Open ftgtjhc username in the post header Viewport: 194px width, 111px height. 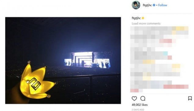tap(147, 5)
